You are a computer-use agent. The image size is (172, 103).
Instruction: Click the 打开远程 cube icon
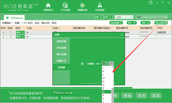65,7
